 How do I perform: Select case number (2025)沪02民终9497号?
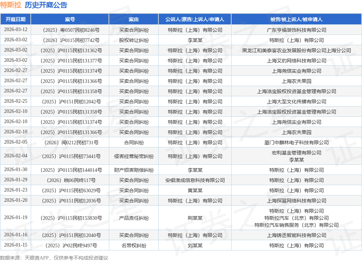[71, 245]
